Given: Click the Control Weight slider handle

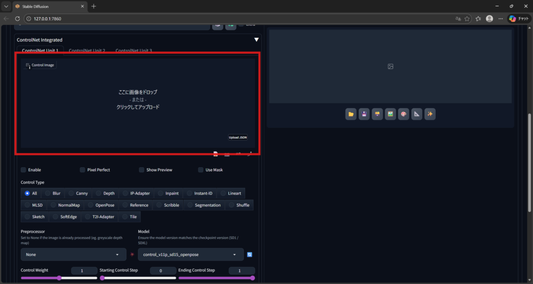Looking at the screenshot, I should [x=59, y=278].
